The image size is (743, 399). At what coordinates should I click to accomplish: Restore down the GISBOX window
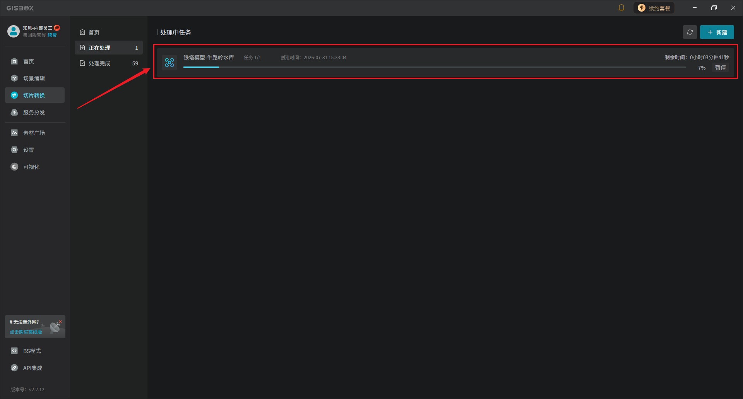pos(714,8)
